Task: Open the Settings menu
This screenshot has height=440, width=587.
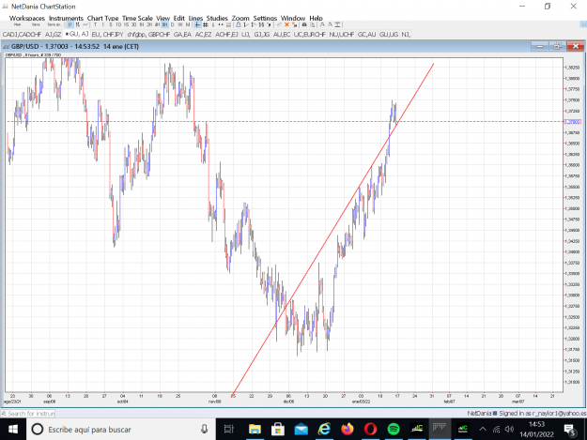Action: (265, 18)
